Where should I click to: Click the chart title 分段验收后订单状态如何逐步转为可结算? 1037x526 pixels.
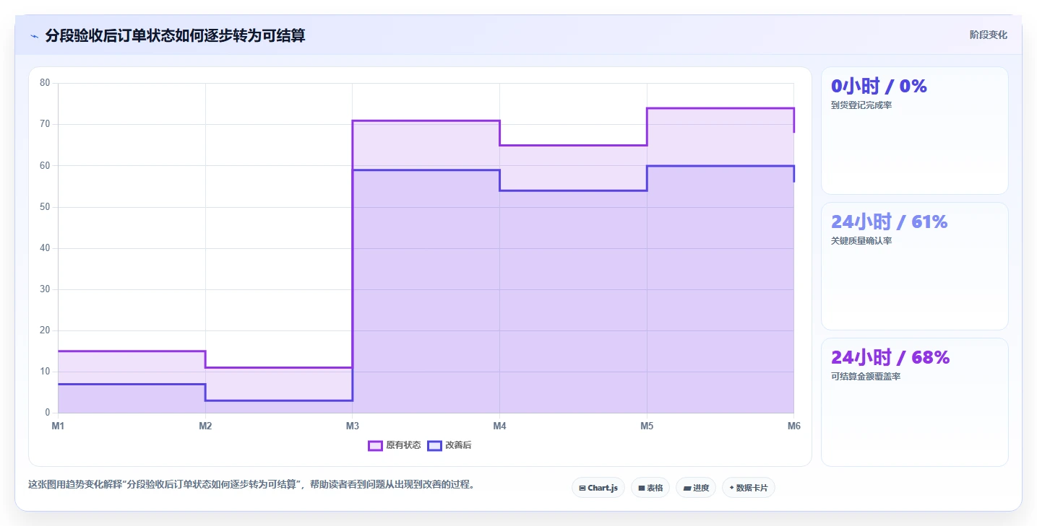[175, 35]
